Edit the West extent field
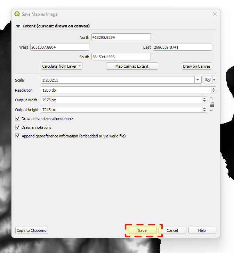234x253 pixels. click(x=60, y=47)
